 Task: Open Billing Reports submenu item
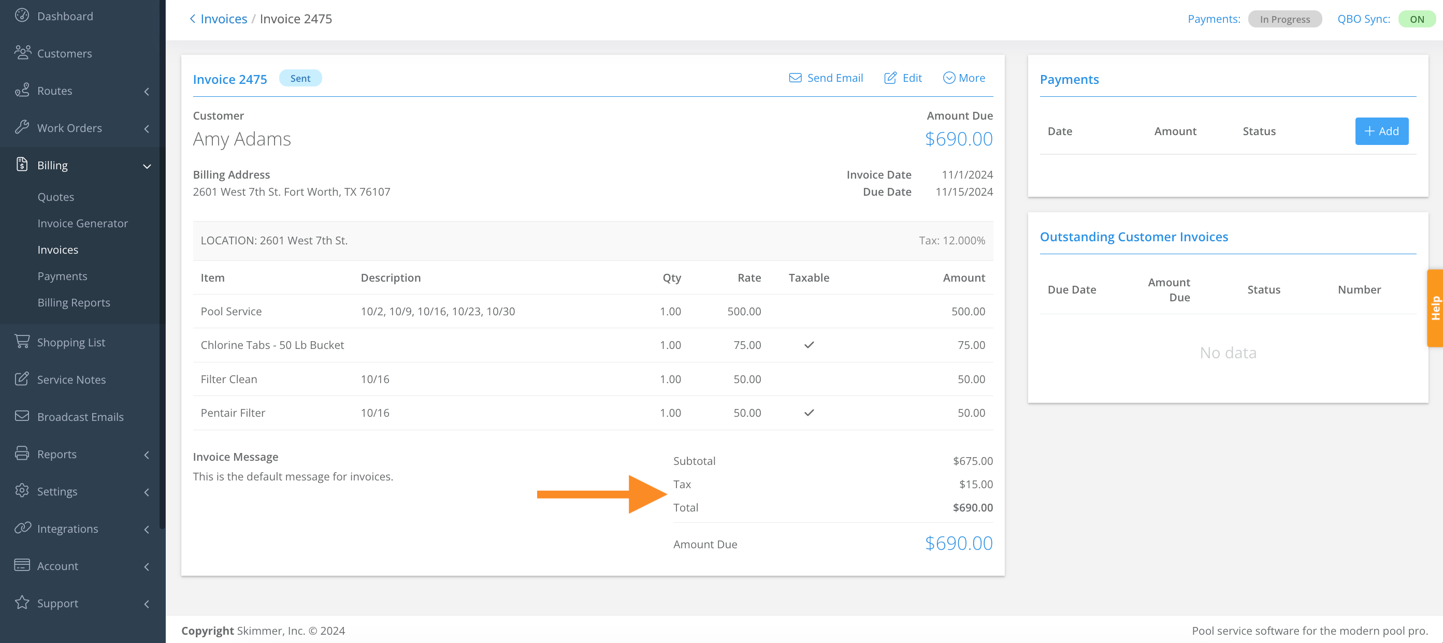74,302
